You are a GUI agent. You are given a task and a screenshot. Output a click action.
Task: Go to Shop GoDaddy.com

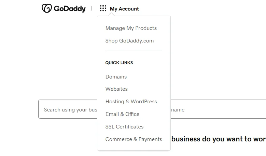tap(129, 41)
